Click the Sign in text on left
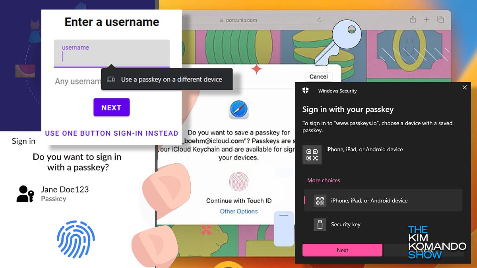Screen dimensions: 477x268 (23, 141)
